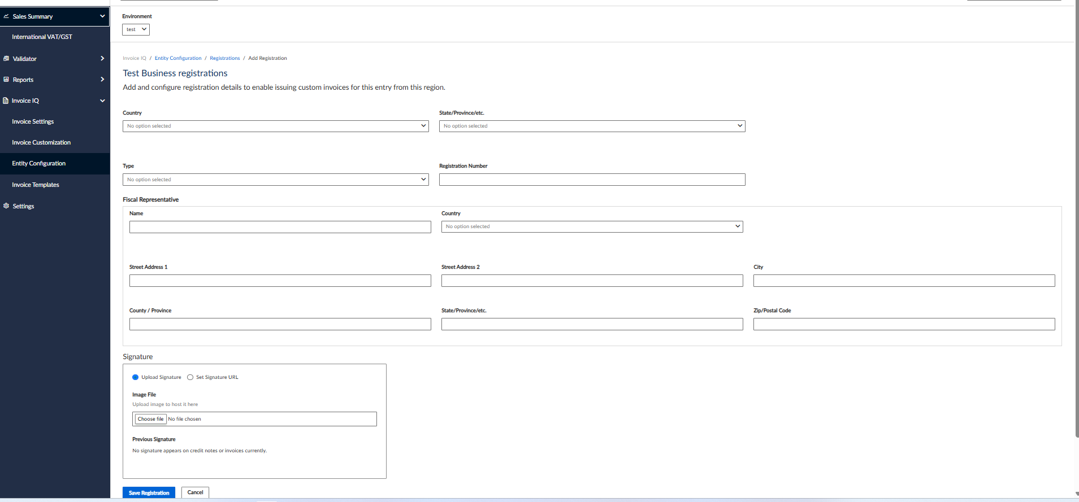Viewport: 1079px width, 502px height.
Task: Click Fiscal Representative State/Province/etc. input field
Action: [x=592, y=324]
